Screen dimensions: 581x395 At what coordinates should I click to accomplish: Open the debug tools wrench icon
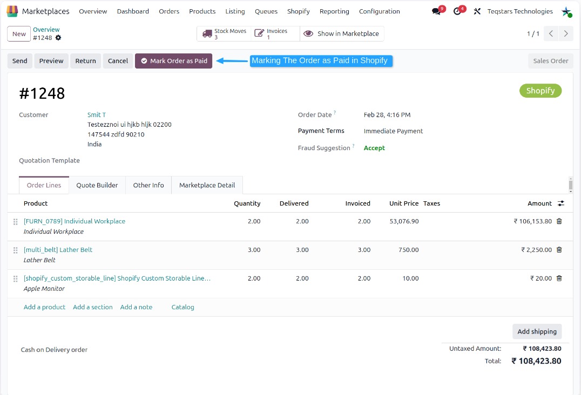pyautogui.click(x=477, y=11)
